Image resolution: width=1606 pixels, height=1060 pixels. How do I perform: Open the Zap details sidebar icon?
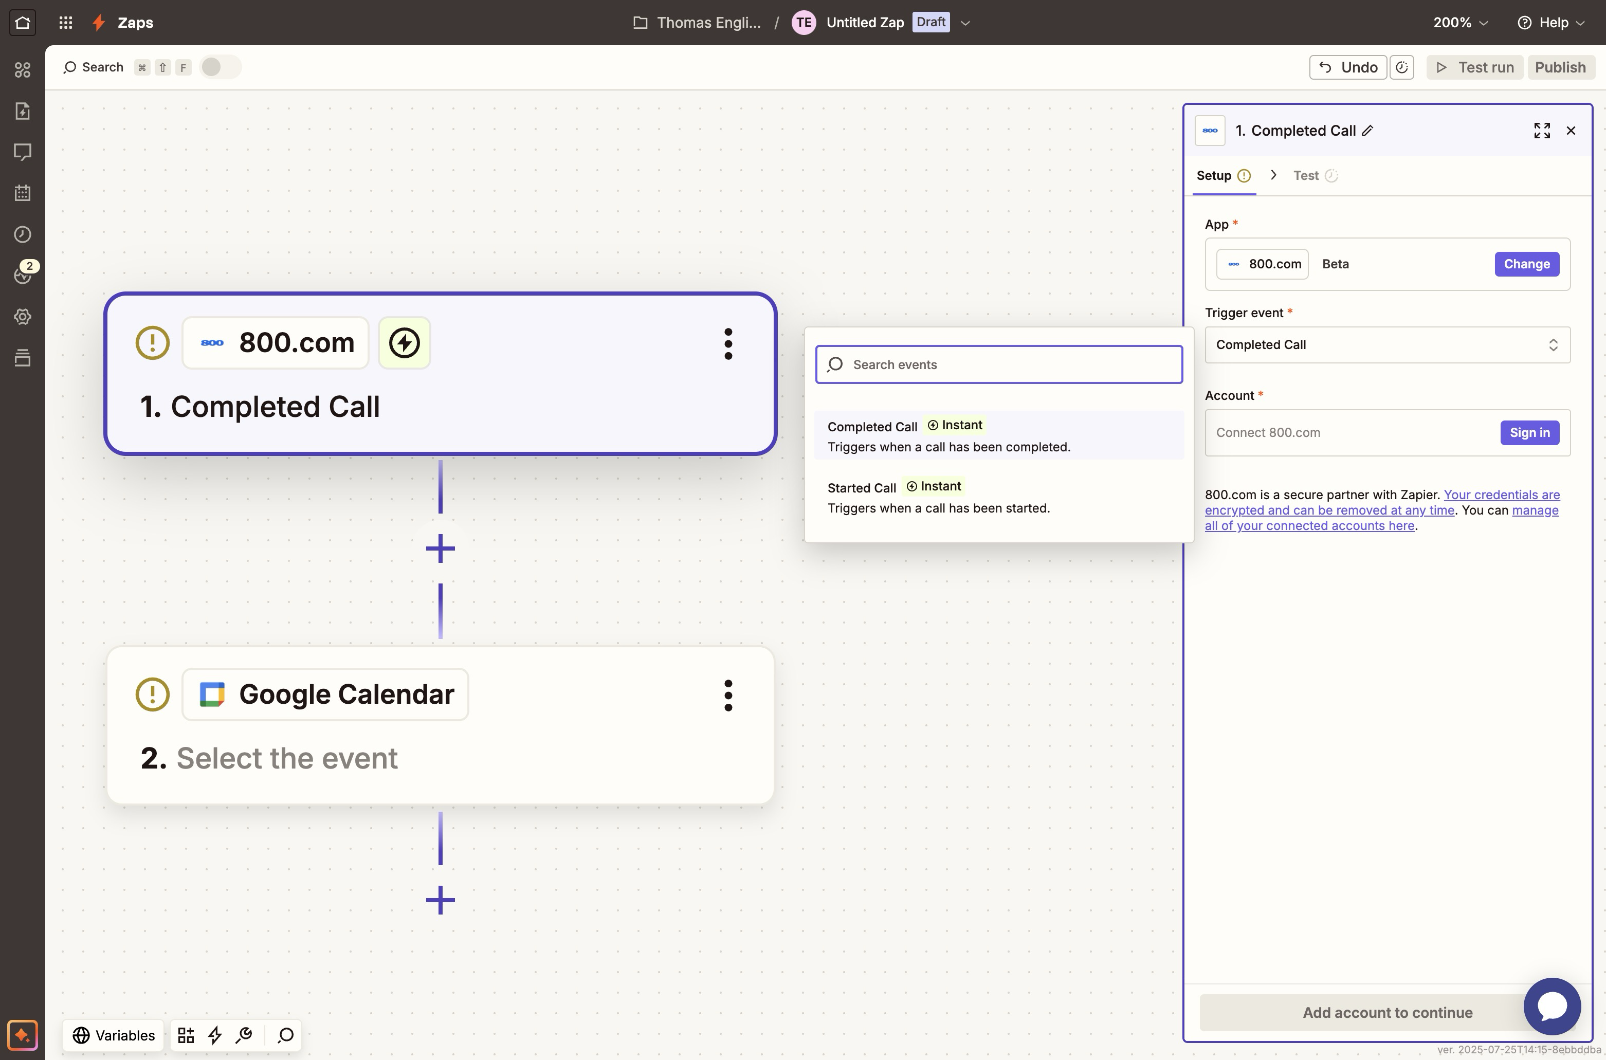point(22,111)
